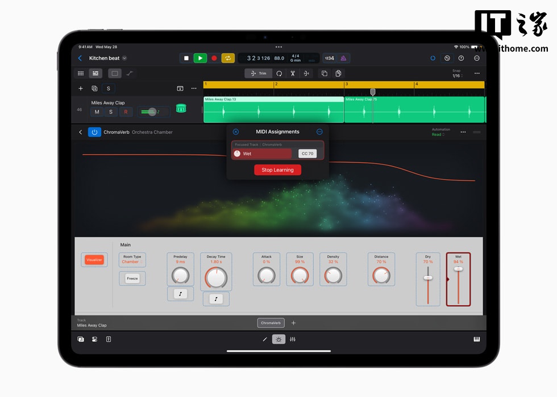Open the undo history icon
This screenshot has height=397, width=557.
point(447,58)
